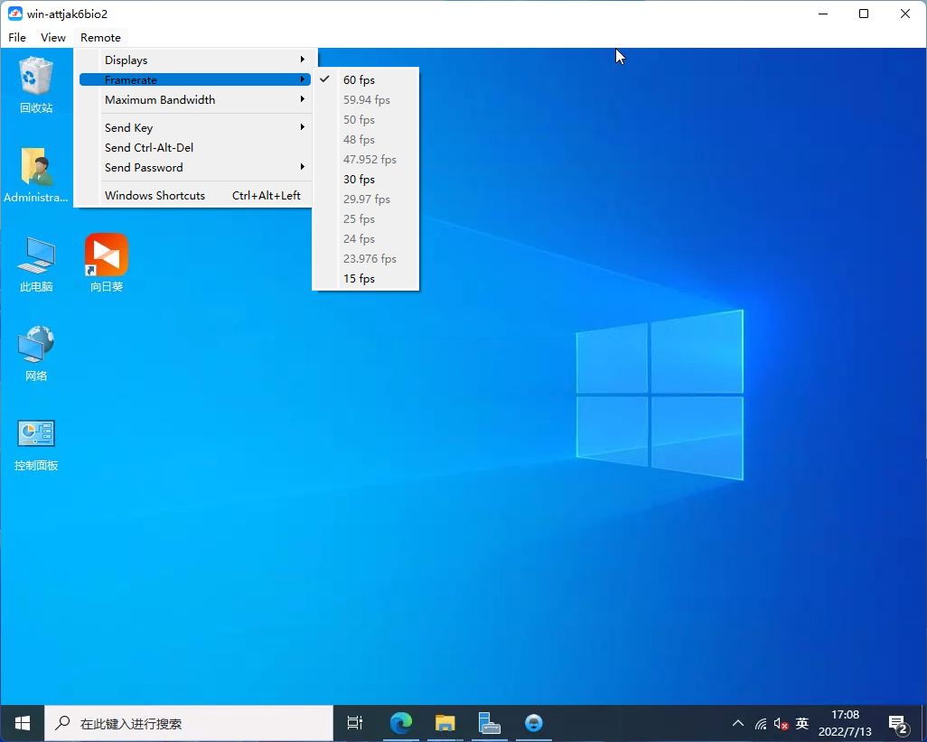Viewport: 927px width, 742px height.
Task: Open the This PC desktop icon
Action: (x=36, y=256)
